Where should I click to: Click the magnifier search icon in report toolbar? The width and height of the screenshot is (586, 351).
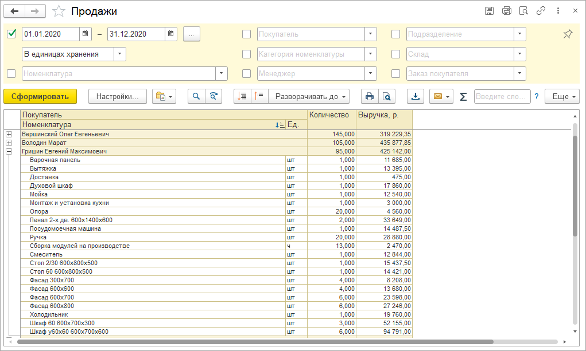click(196, 96)
